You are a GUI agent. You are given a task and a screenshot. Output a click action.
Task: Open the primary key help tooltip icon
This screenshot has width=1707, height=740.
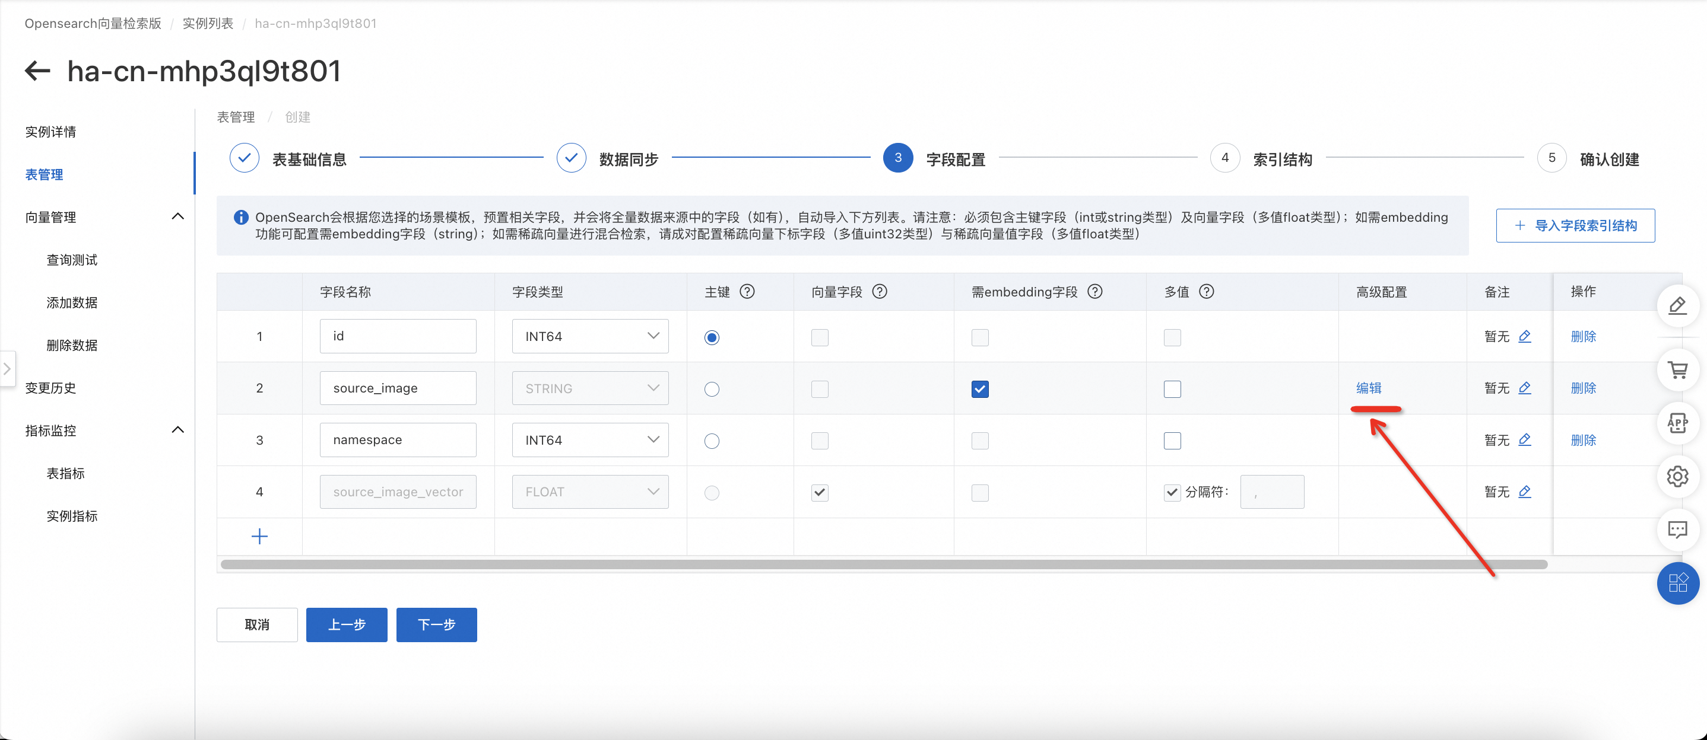747,291
